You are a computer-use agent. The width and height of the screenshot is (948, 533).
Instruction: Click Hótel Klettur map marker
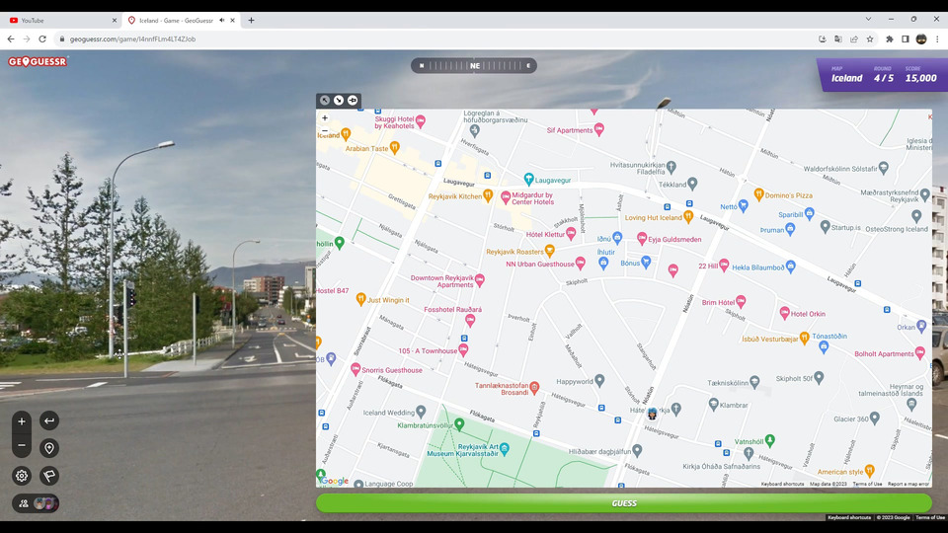(571, 233)
